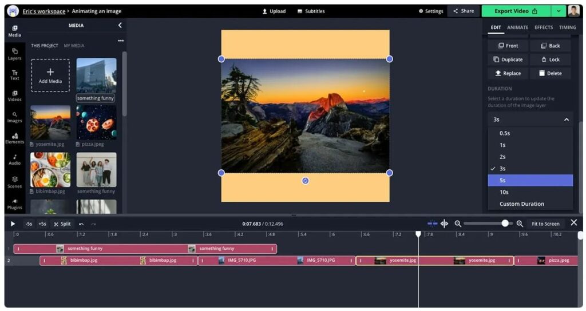The height and width of the screenshot is (311, 586).
Task: Collapse the 3s duration dropdown
Action: [566, 119]
